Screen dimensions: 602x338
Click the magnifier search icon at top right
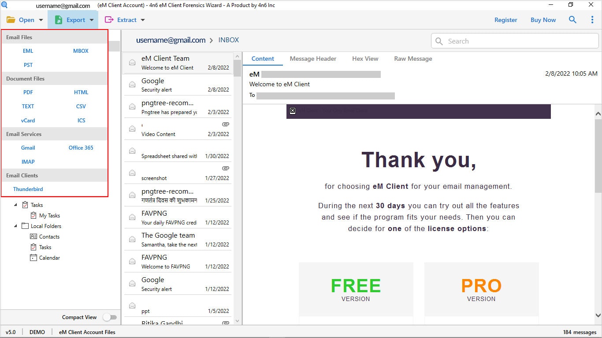pos(572,20)
